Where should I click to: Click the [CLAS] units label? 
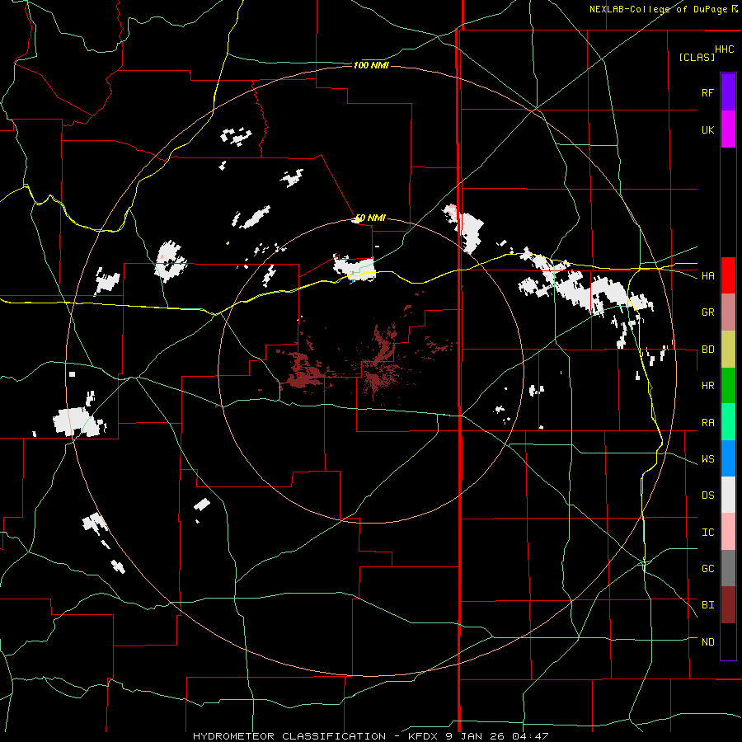tap(697, 58)
